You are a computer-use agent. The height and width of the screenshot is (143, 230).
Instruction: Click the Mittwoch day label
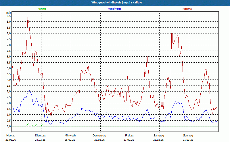tap(70, 136)
